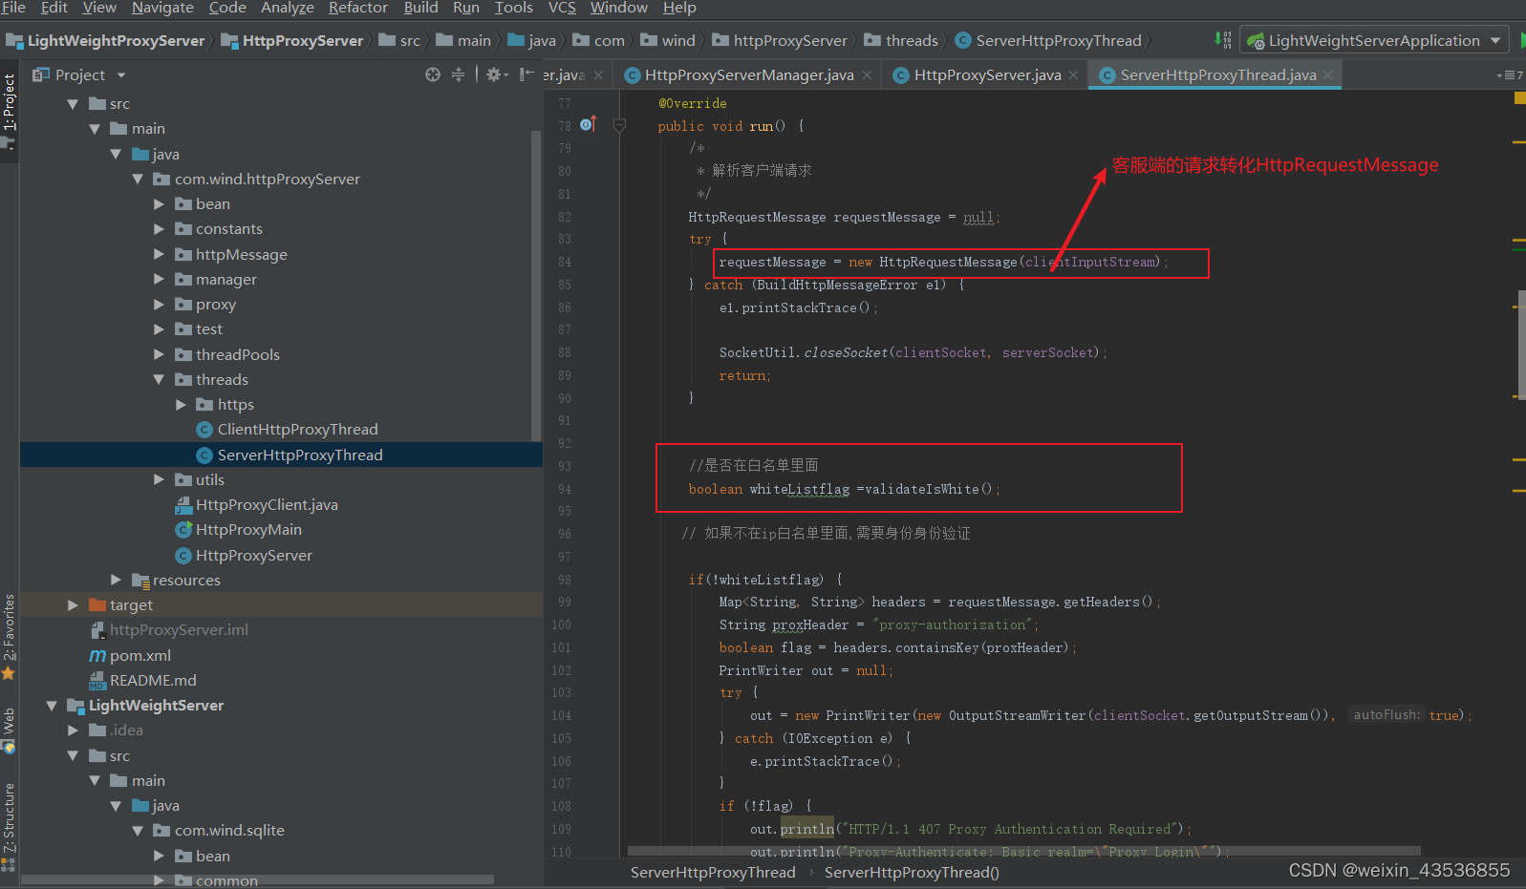This screenshot has height=889, width=1526.
Task: Open pom.xml Maven file
Action: (140, 656)
